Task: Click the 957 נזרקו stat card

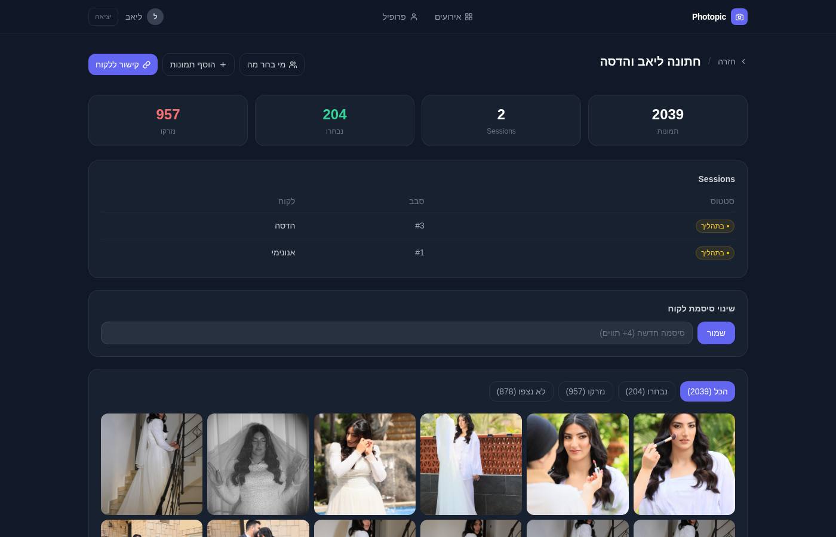Action: point(168,121)
